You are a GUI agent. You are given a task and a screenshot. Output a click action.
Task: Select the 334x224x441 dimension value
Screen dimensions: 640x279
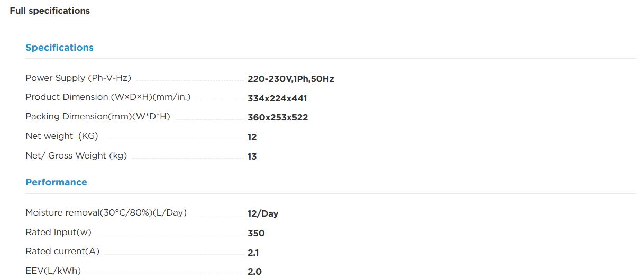277,98
